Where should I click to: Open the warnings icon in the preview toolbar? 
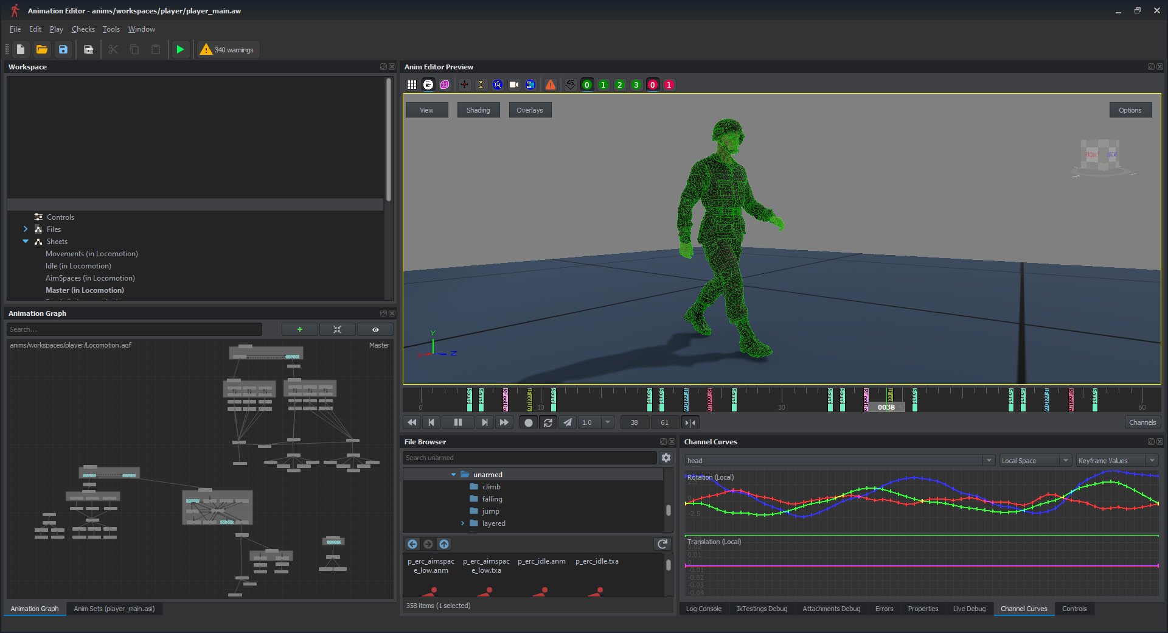(550, 85)
